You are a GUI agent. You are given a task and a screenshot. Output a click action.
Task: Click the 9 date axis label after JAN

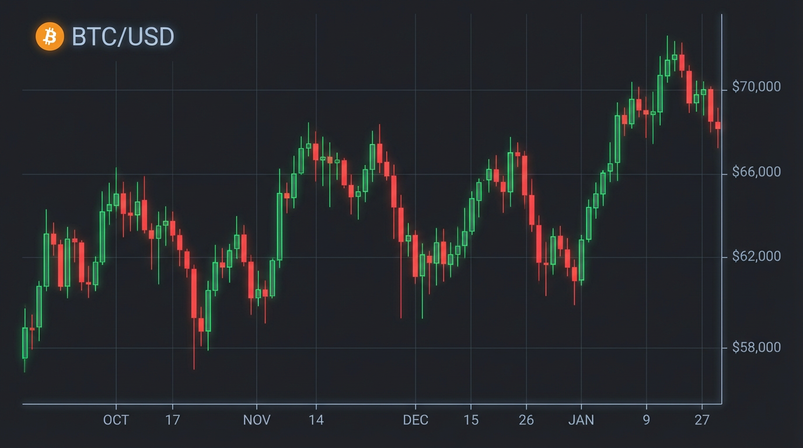click(x=646, y=420)
